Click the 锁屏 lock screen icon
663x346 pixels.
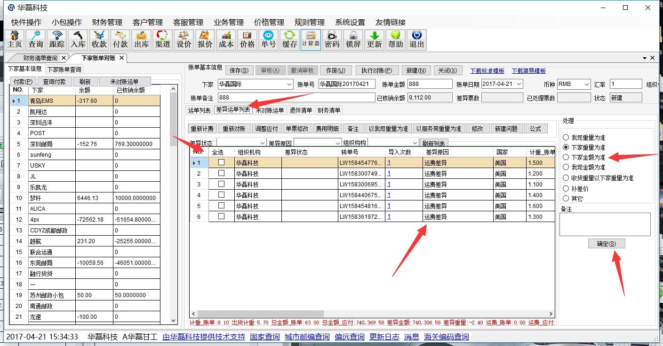353,39
